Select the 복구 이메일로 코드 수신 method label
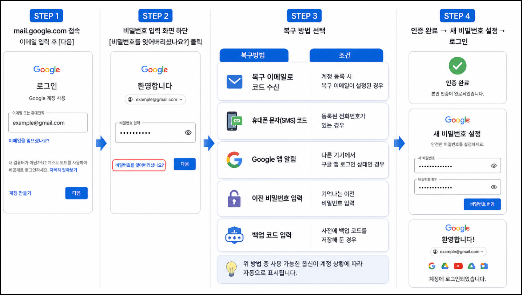The width and height of the screenshot is (522, 295). [x=272, y=82]
